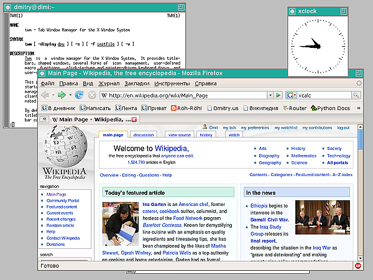The height and width of the screenshot is (280, 373).
Task: Open the Журнал menu
Action: tap(109, 83)
